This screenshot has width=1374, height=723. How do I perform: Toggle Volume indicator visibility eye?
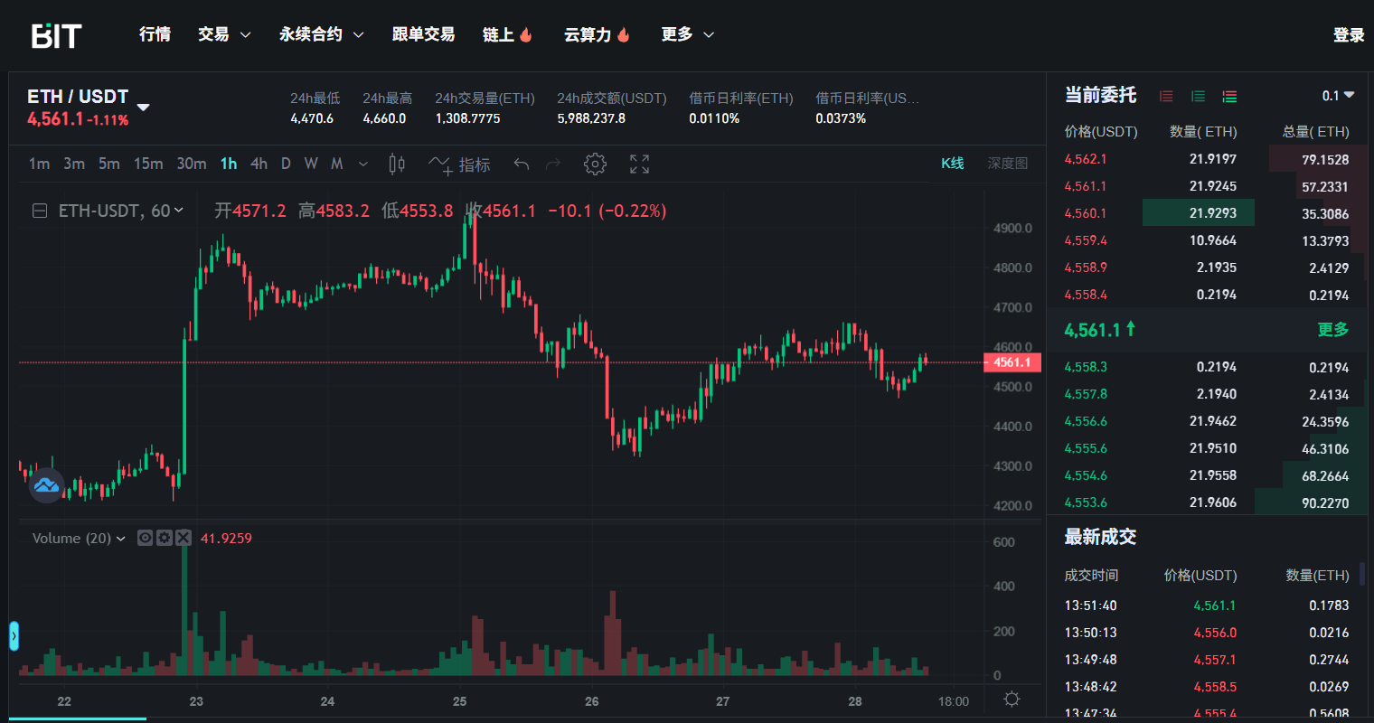[145, 538]
